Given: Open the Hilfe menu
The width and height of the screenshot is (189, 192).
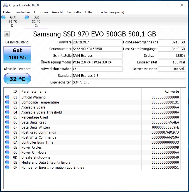Looking at the screenshot, I should [x=88, y=12].
